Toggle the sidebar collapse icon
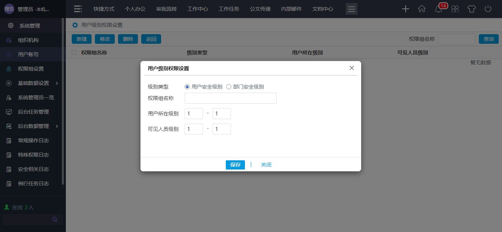This screenshot has height=232, width=502. tap(78, 9)
